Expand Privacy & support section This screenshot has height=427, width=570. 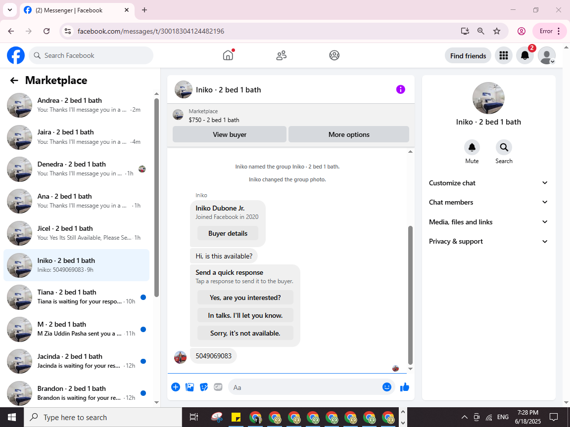coord(488,242)
